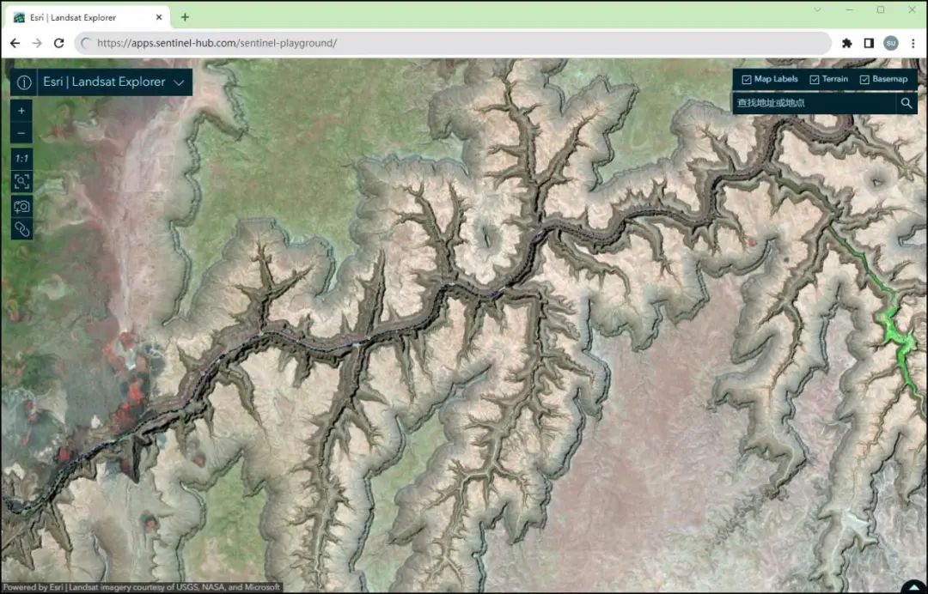Open the info panel icon

pyautogui.click(x=23, y=82)
